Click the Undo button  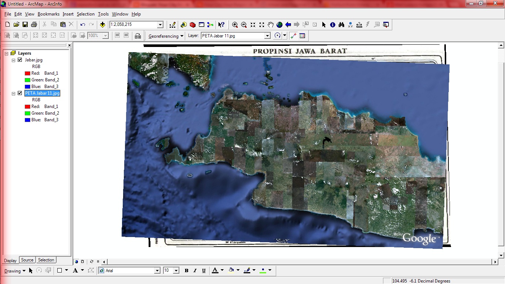pos(82,25)
